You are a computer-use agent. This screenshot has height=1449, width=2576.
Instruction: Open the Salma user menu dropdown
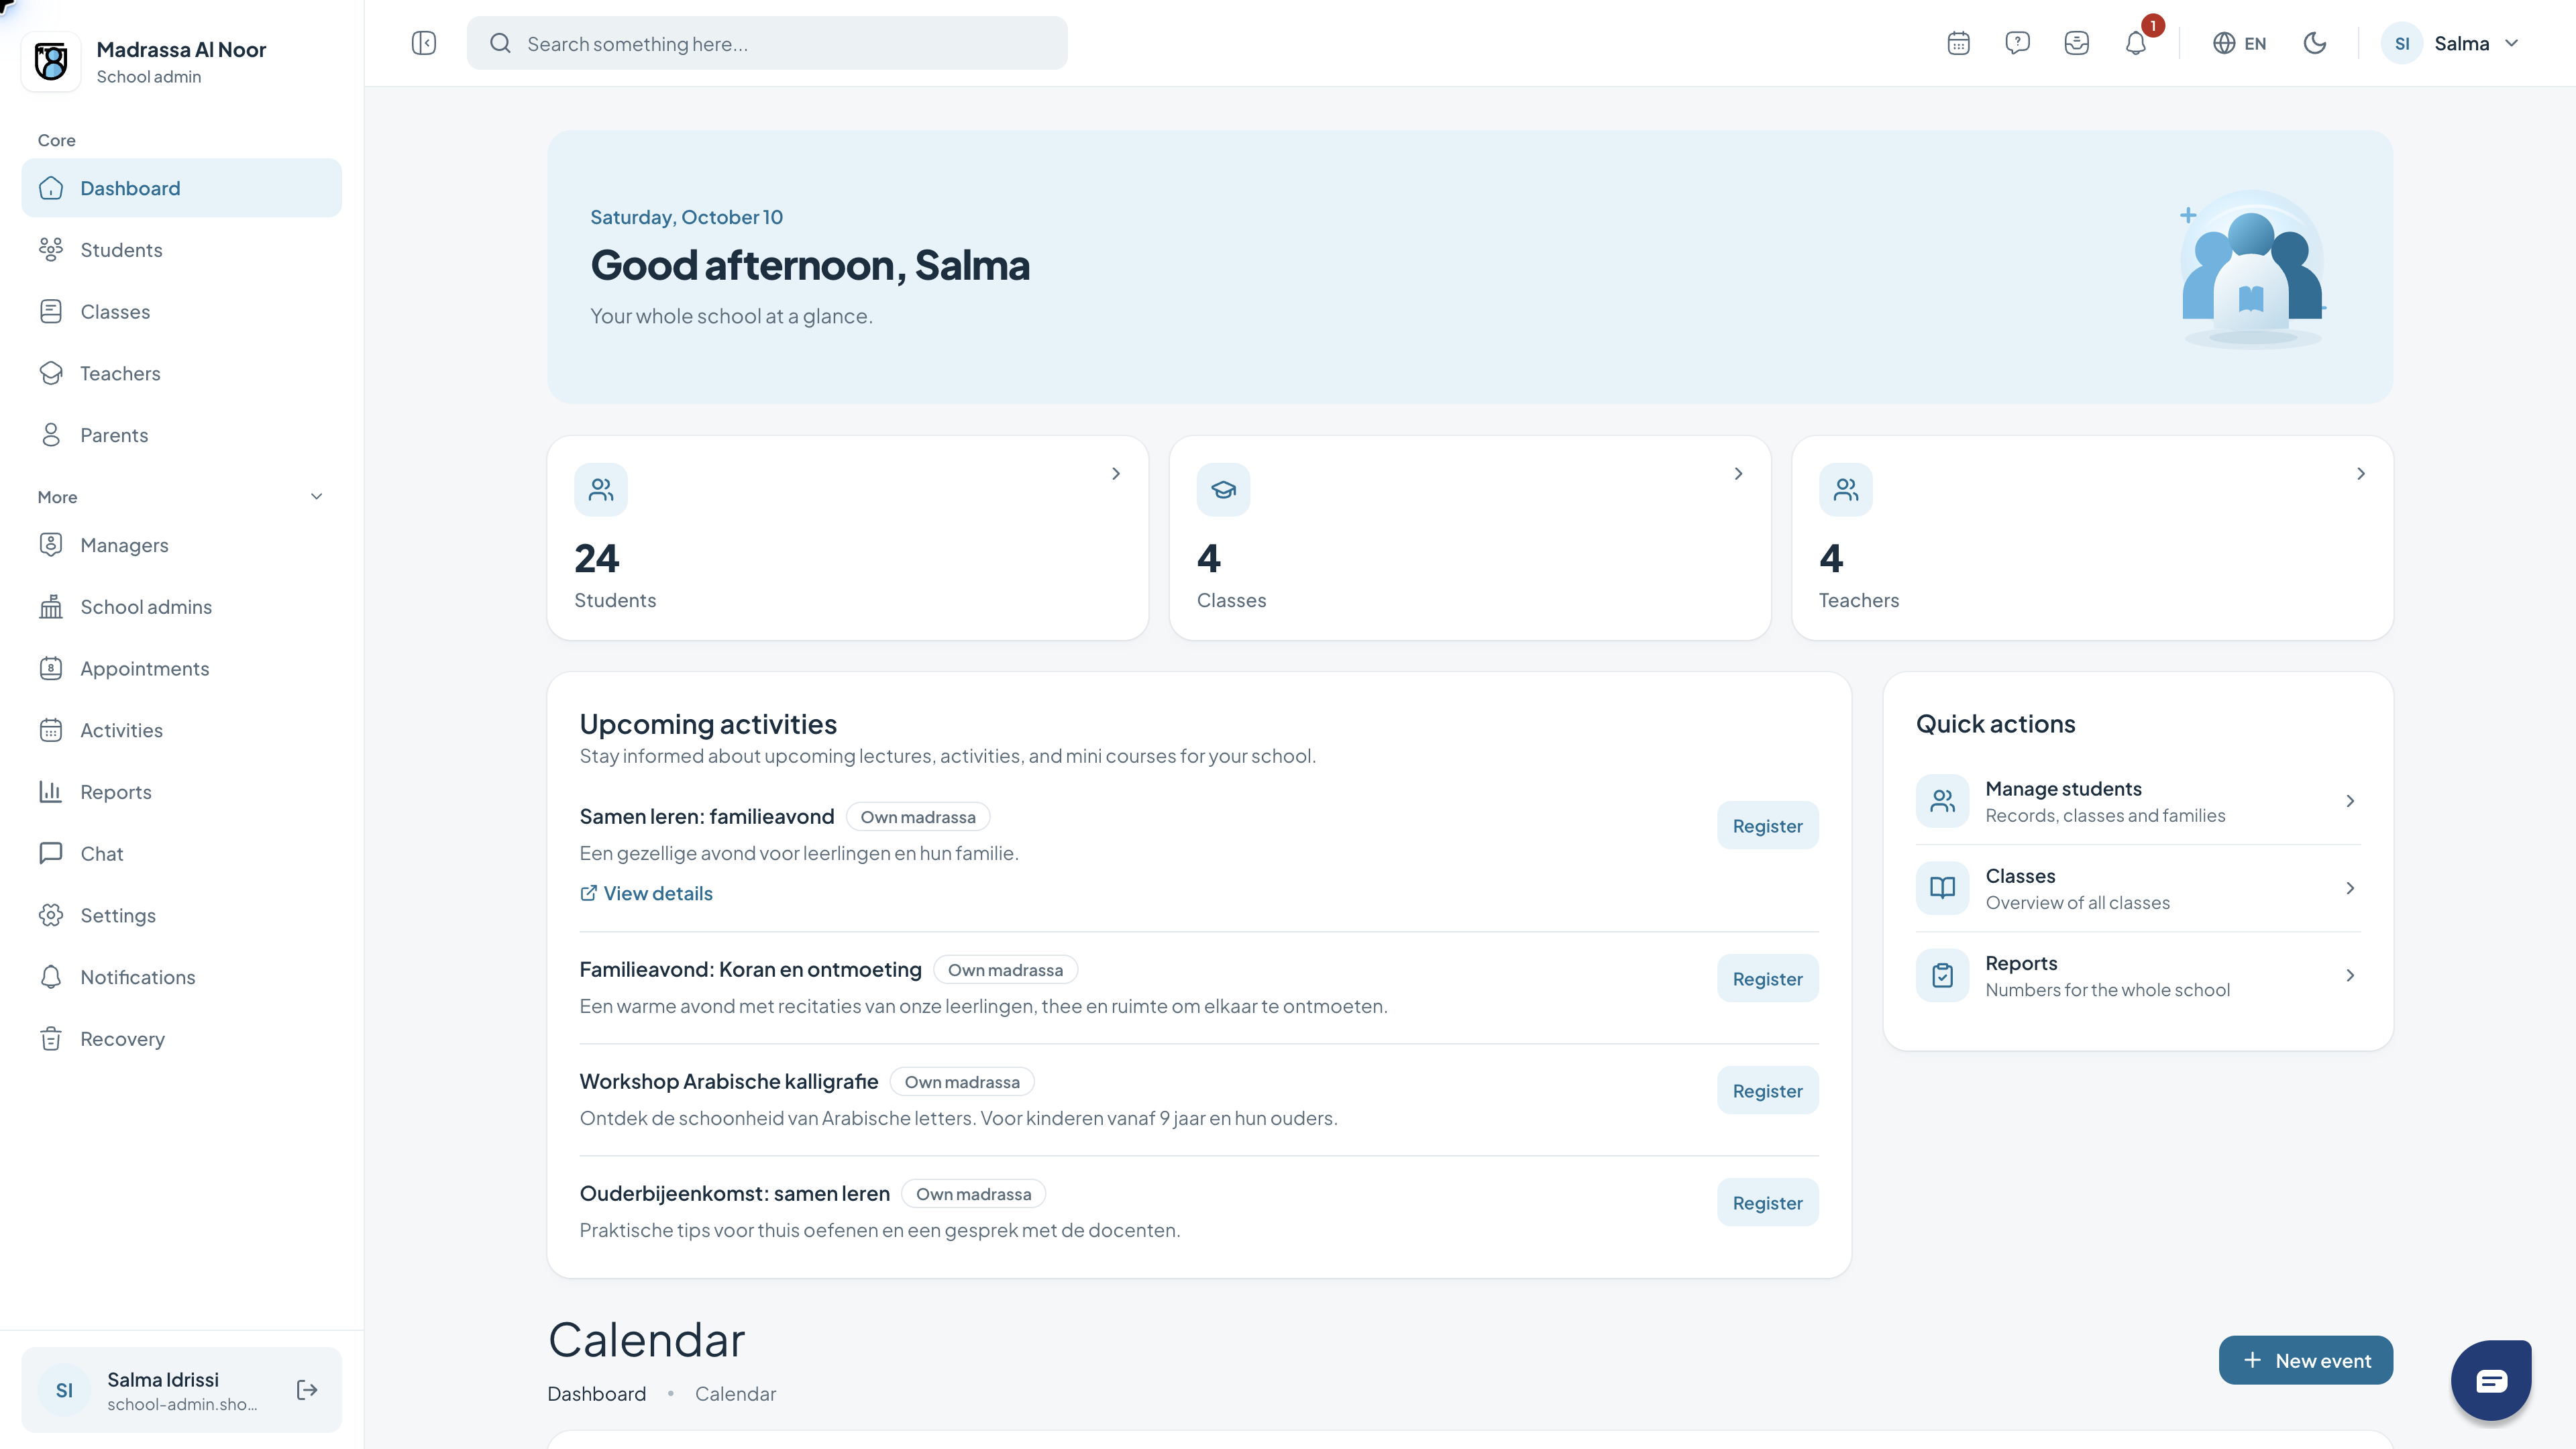coord(2449,43)
